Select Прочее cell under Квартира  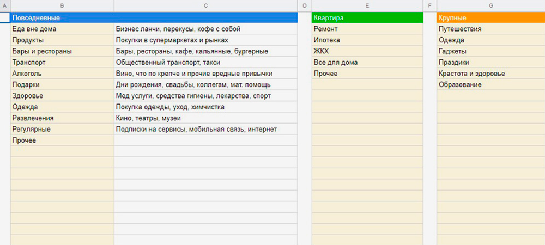367,73
